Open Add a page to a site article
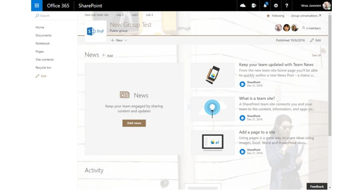 pos(257,132)
